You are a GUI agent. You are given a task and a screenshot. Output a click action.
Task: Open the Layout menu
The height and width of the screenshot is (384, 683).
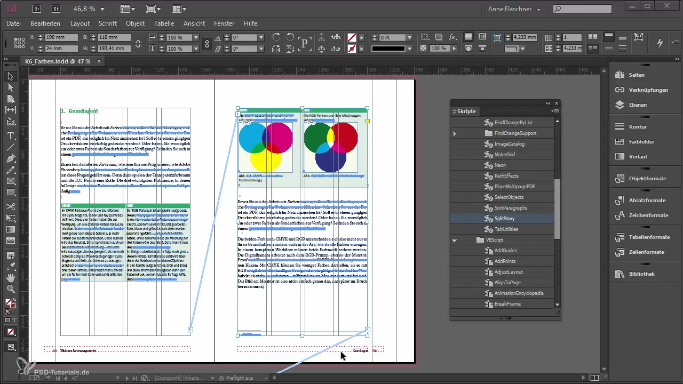[80, 23]
